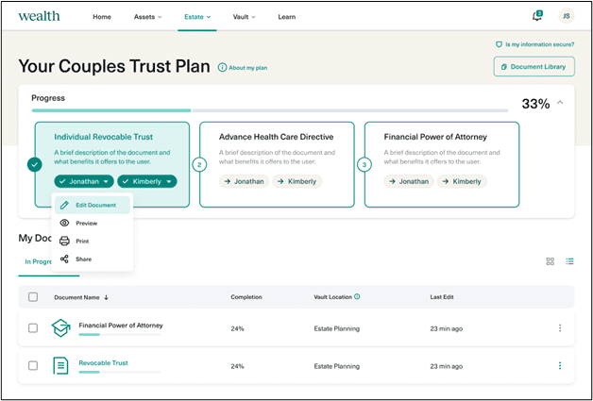Open the Document Library
The width and height of the screenshot is (593, 401).
pyautogui.click(x=534, y=66)
